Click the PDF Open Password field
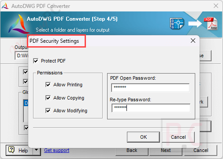The image size is (223, 159). 150,88
